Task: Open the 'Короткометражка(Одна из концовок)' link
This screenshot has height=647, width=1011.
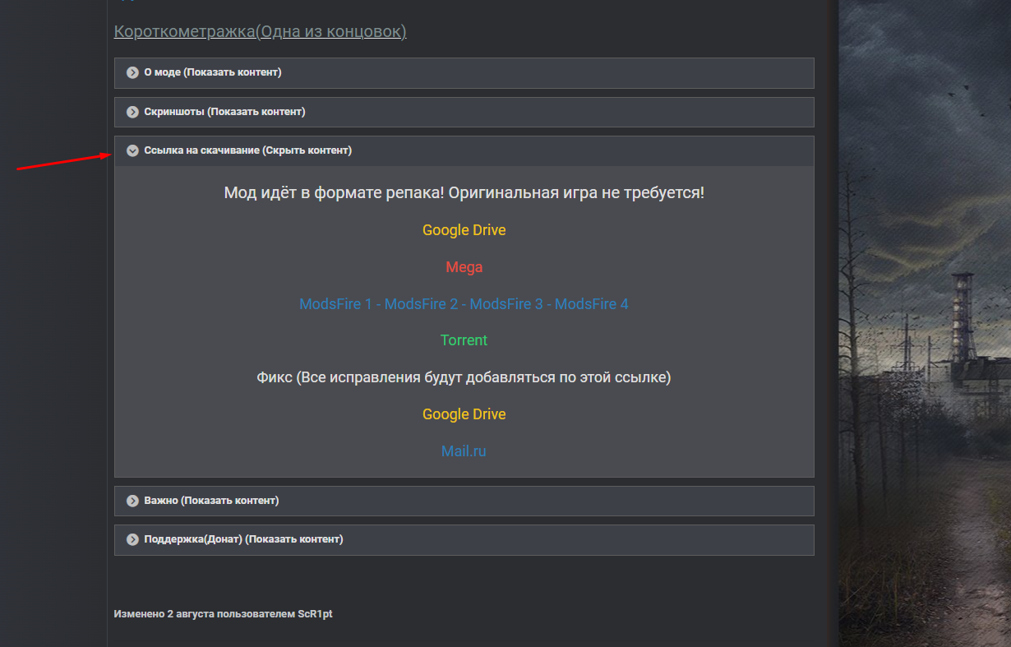Action: pos(260,32)
